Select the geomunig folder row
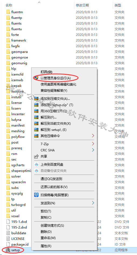The height and width of the screenshot is (255, 137). tap(68, 63)
